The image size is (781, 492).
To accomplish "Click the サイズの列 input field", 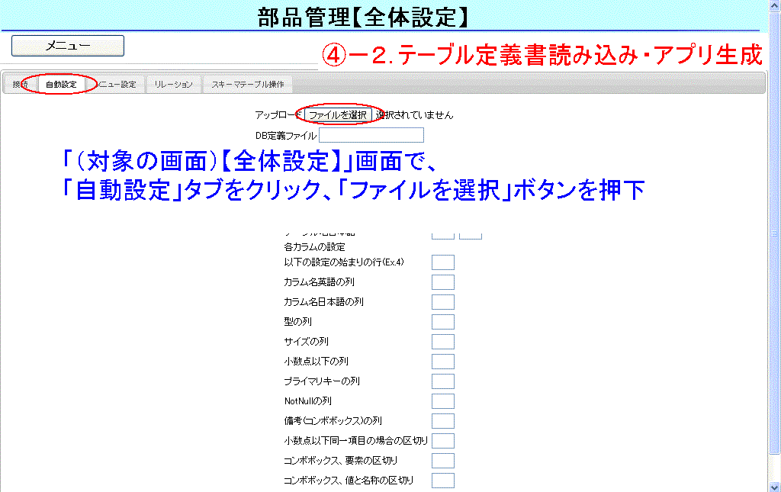I will coord(442,342).
